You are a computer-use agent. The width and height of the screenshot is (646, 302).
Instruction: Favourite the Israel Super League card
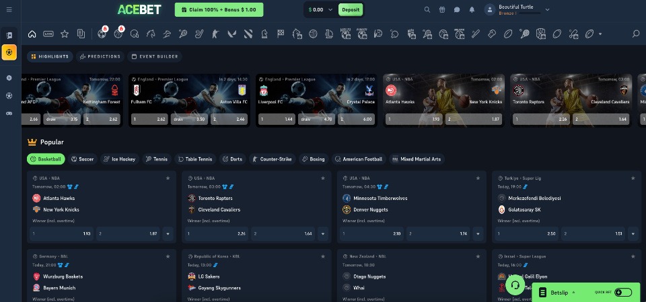click(x=633, y=256)
